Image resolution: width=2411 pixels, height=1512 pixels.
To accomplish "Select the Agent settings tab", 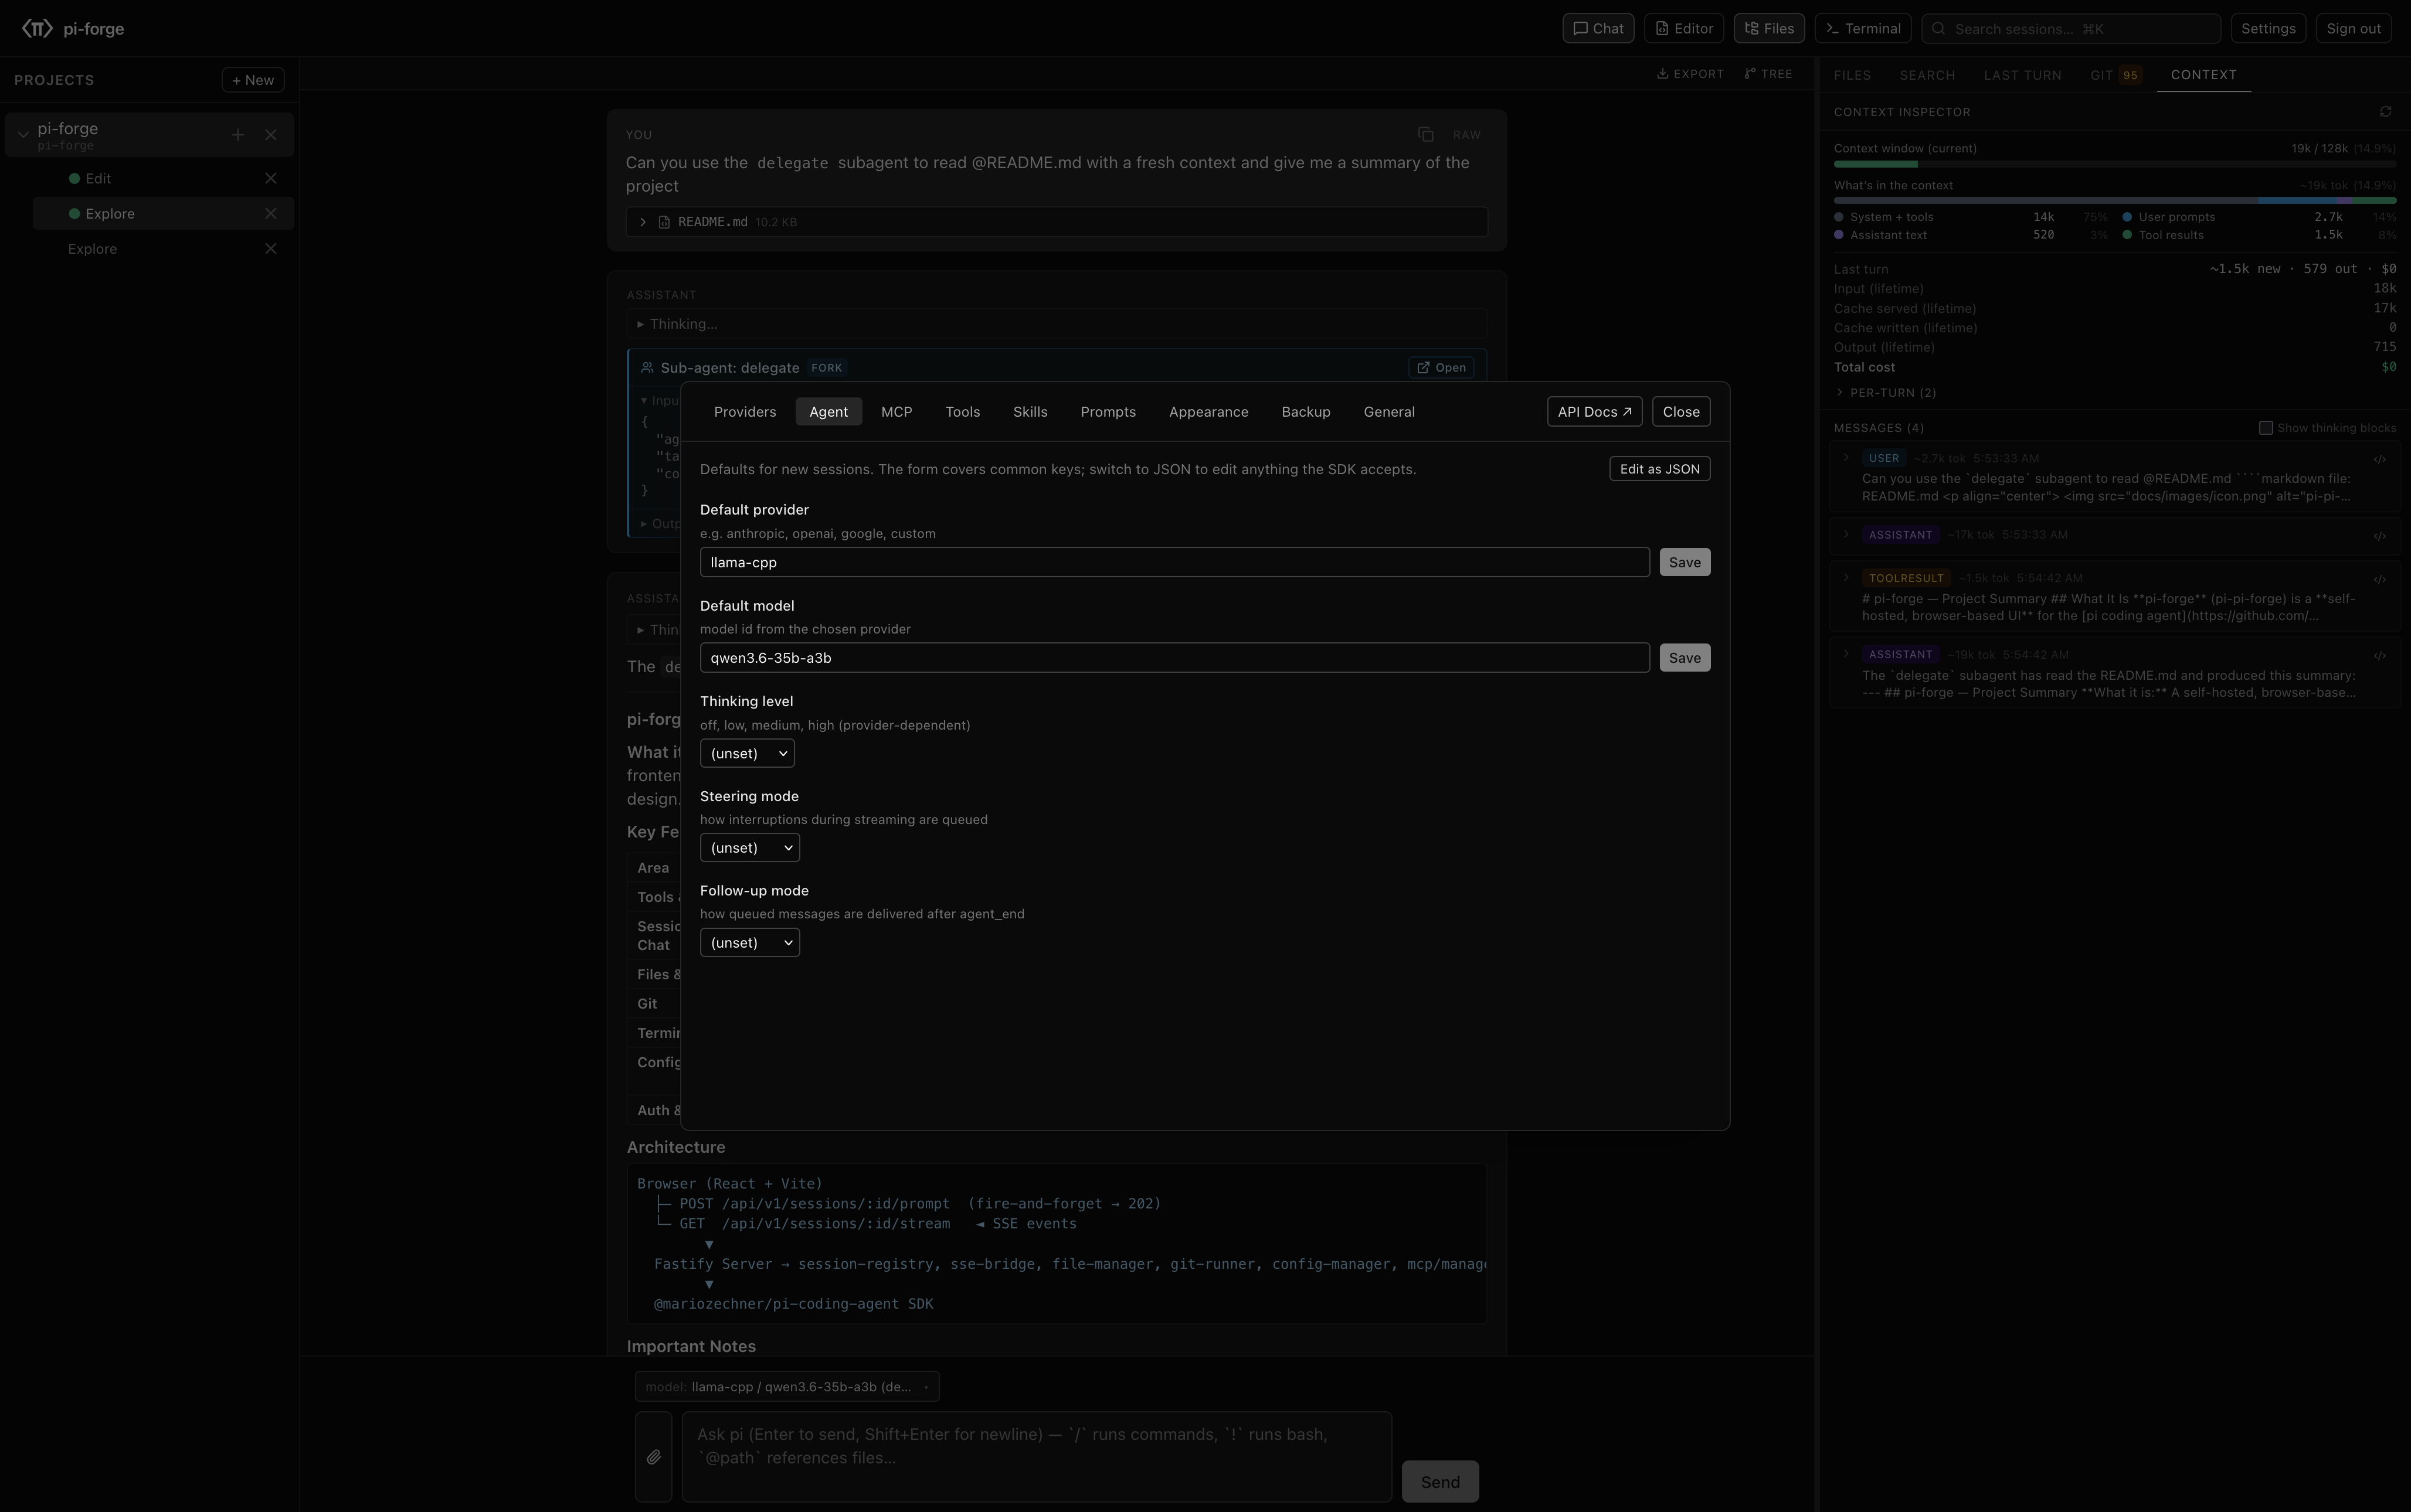I will coord(828,412).
